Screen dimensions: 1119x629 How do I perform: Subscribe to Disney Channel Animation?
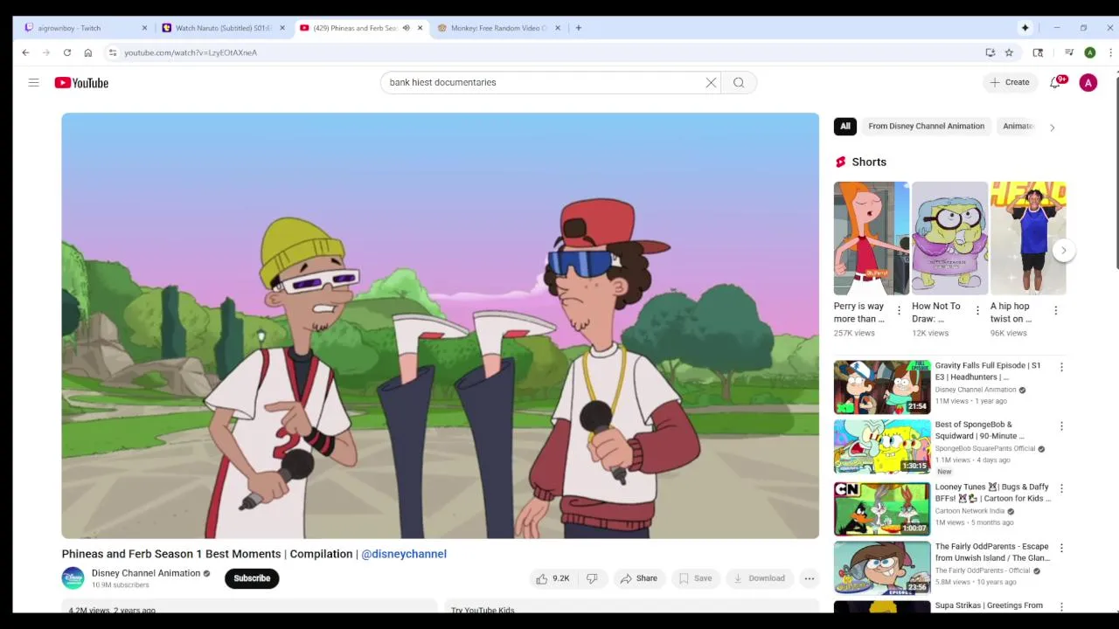(252, 578)
